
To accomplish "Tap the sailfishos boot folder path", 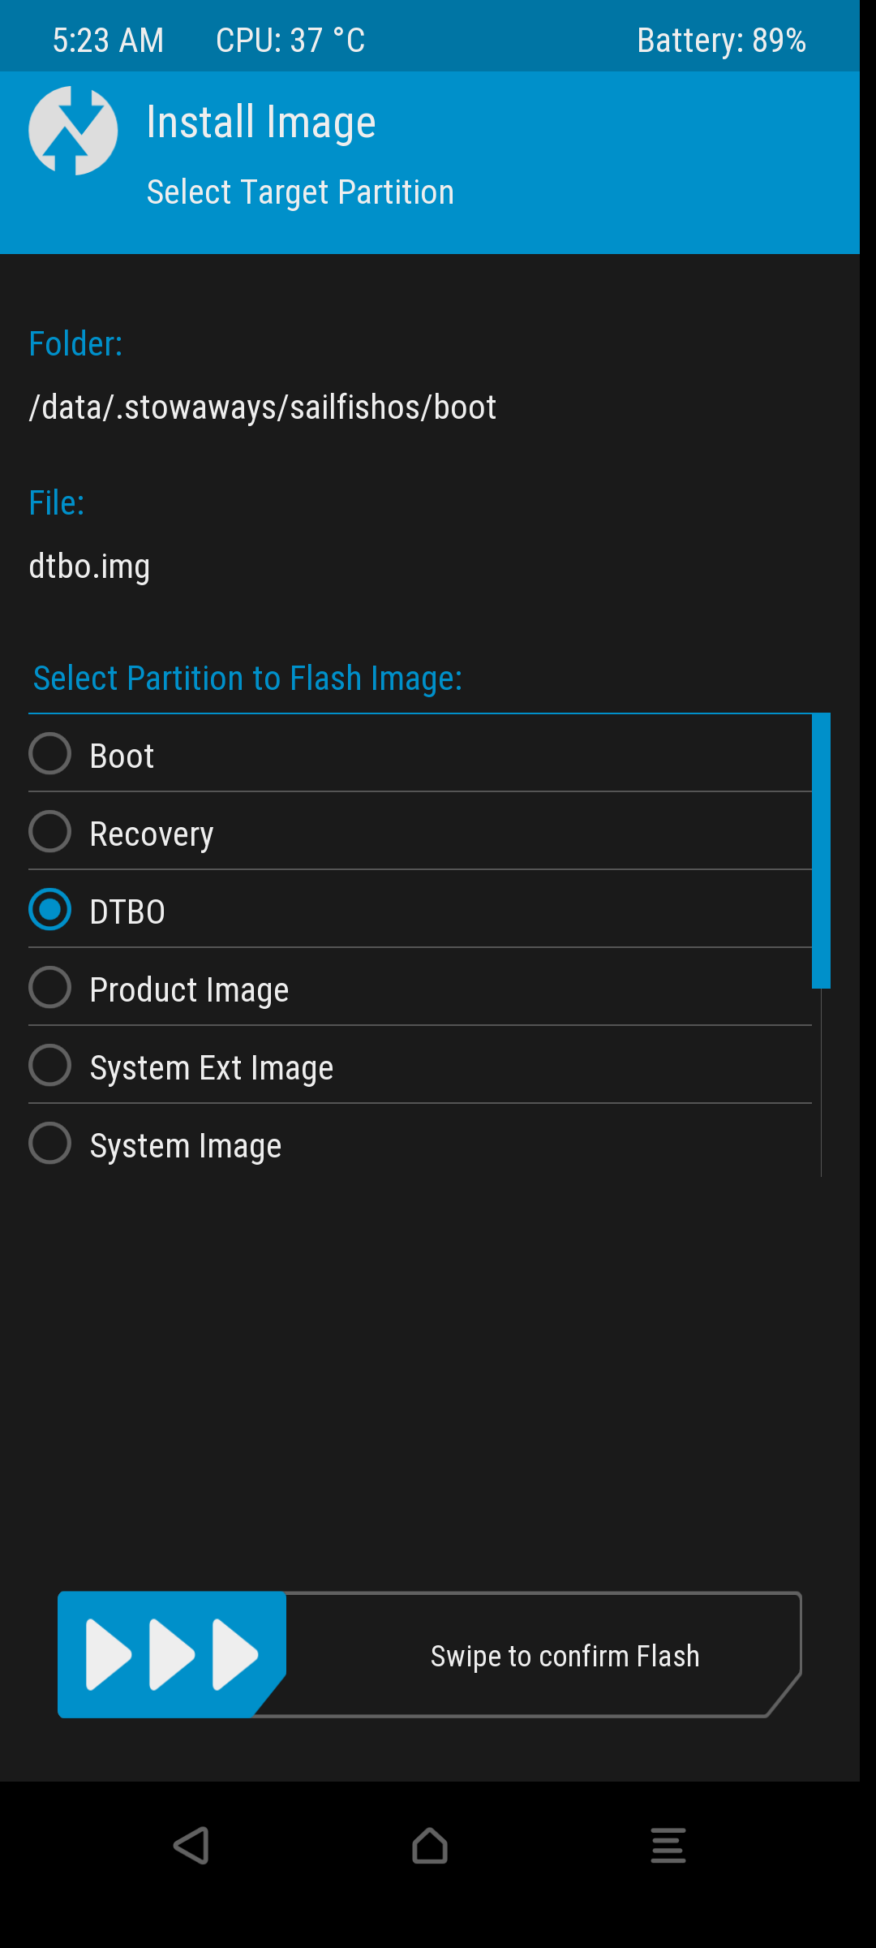I will 262,407.
